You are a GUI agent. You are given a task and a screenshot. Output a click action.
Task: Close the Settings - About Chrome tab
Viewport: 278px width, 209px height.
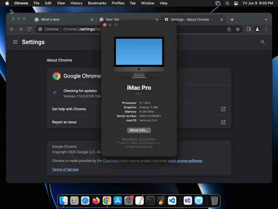point(222,20)
